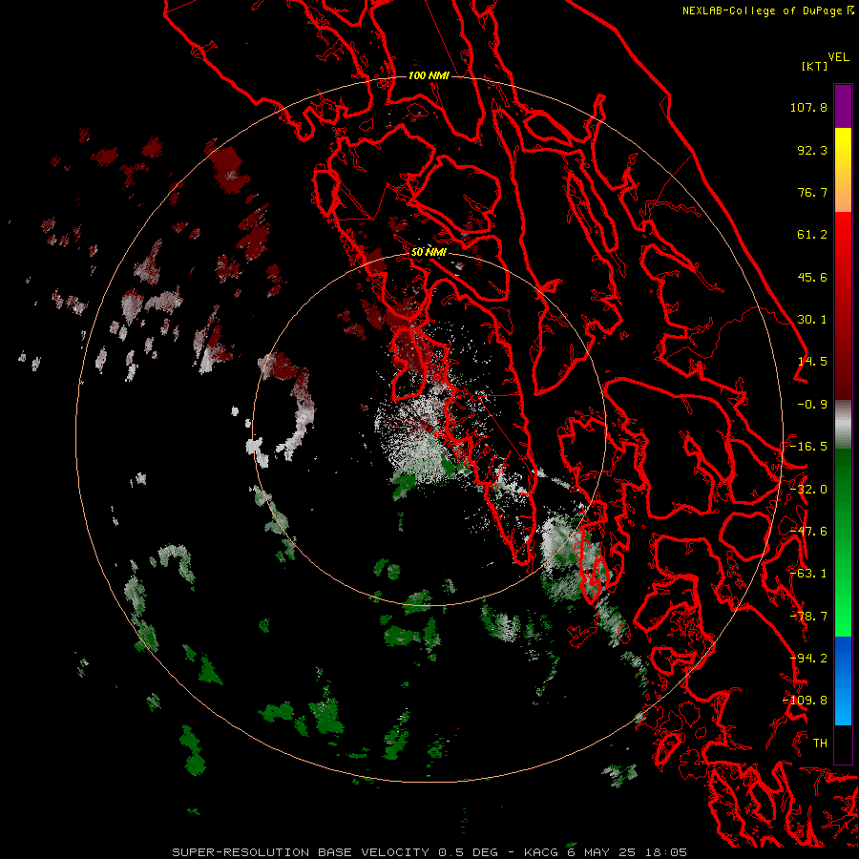
Task: Click the VEL legend title
Action: pyautogui.click(x=838, y=57)
